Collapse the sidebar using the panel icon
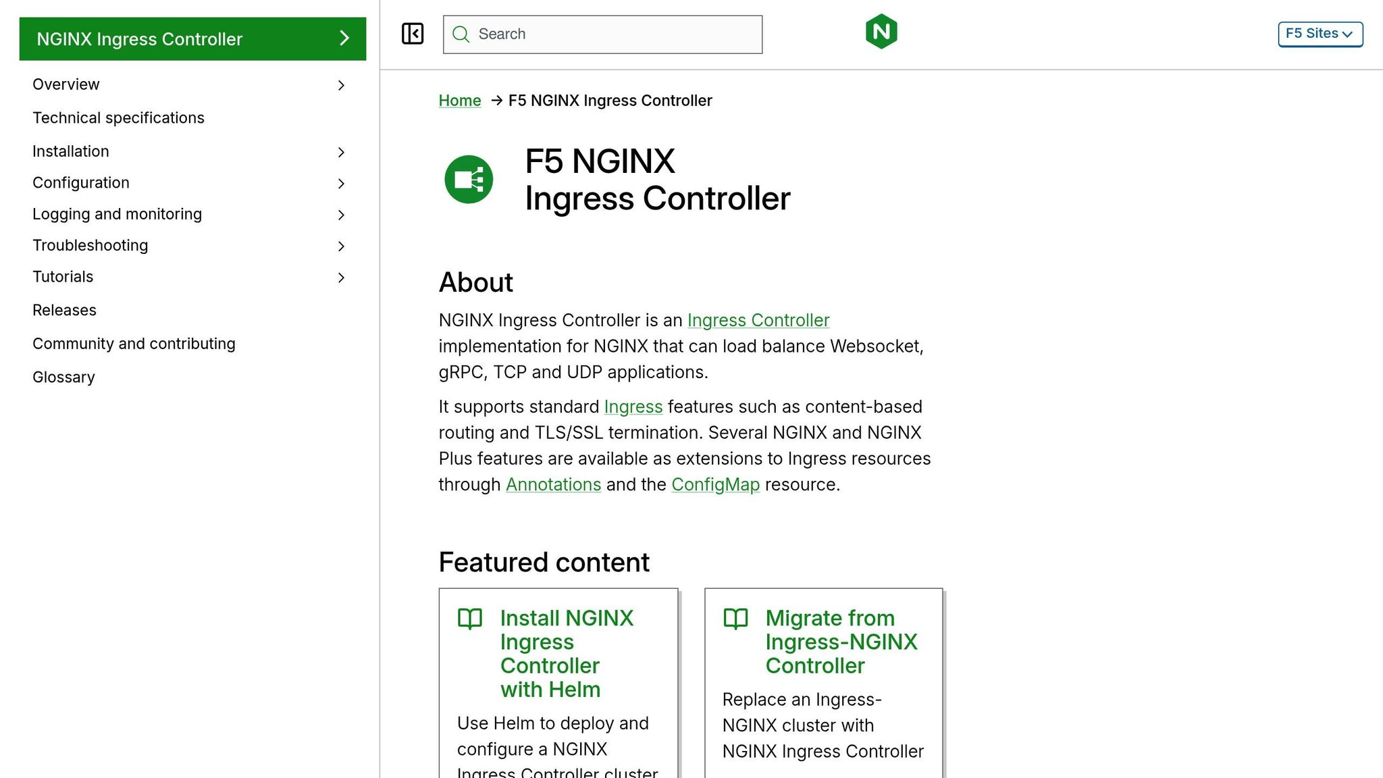The height and width of the screenshot is (778, 1383). point(413,32)
